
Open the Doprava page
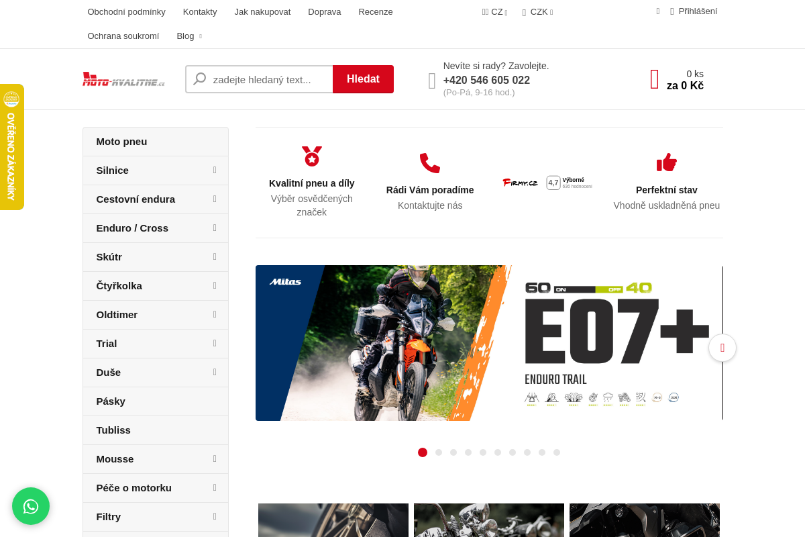(x=325, y=12)
